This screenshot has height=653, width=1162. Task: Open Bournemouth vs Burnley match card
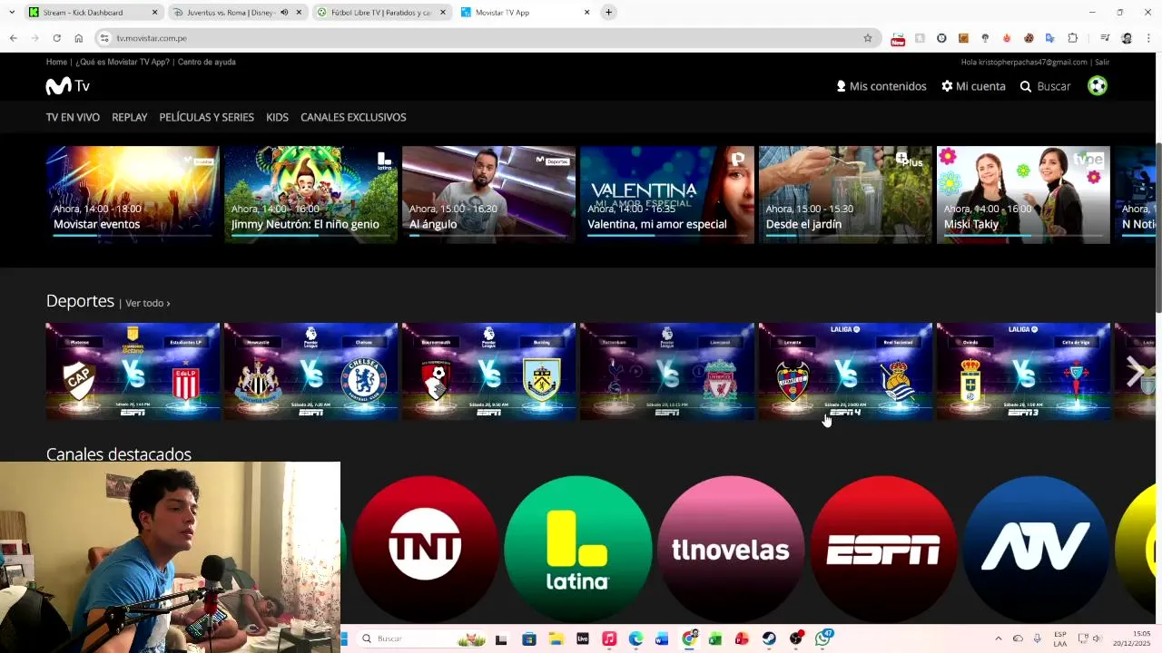click(488, 371)
